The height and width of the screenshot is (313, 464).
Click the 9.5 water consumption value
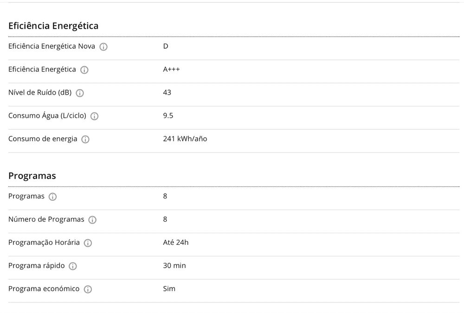tap(168, 115)
